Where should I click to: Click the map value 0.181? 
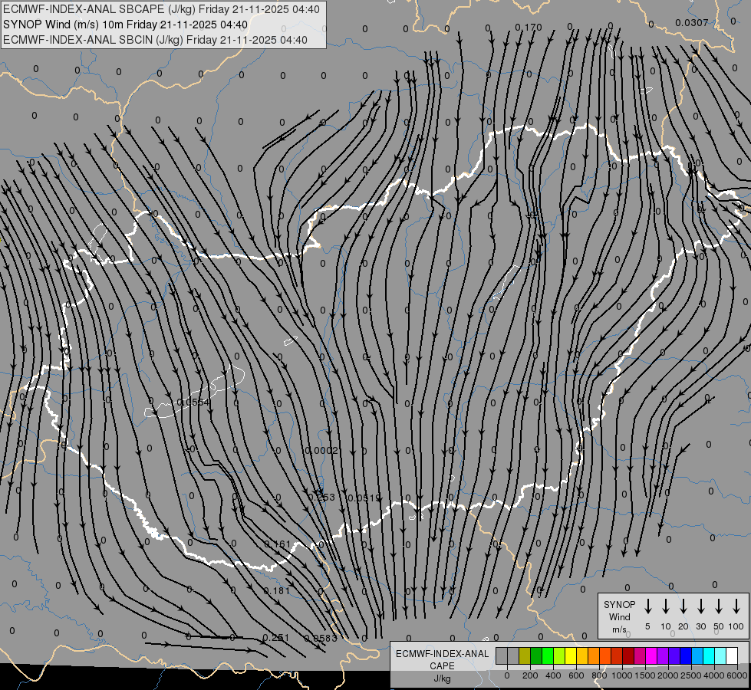[x=277, y=591]
